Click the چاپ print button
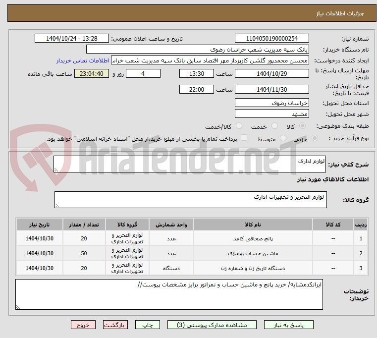 148,325
